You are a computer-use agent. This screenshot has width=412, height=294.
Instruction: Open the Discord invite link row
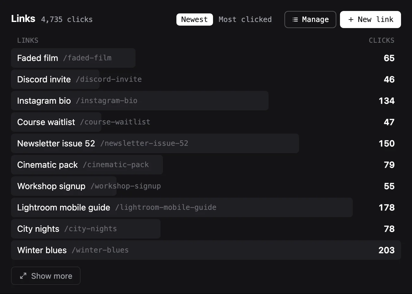(206, 79)
